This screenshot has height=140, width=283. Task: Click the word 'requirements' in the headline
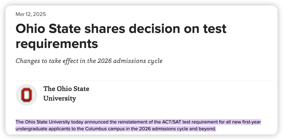tap(57, 44)
